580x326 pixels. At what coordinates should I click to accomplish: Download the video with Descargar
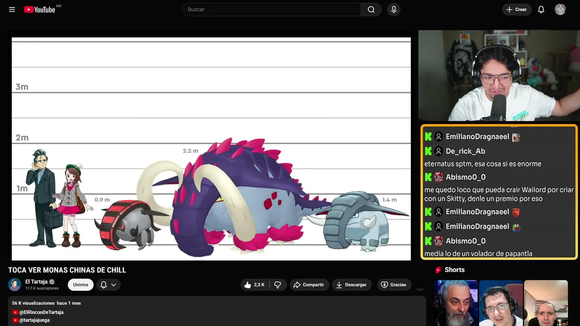pyautogui.click(x=351, y=285)
